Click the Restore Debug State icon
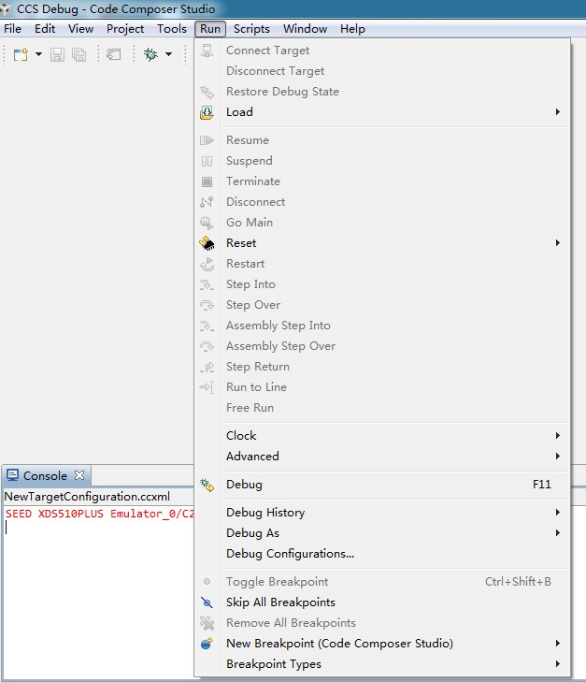This screenshot has height=682, width=586. click(207, 92)
